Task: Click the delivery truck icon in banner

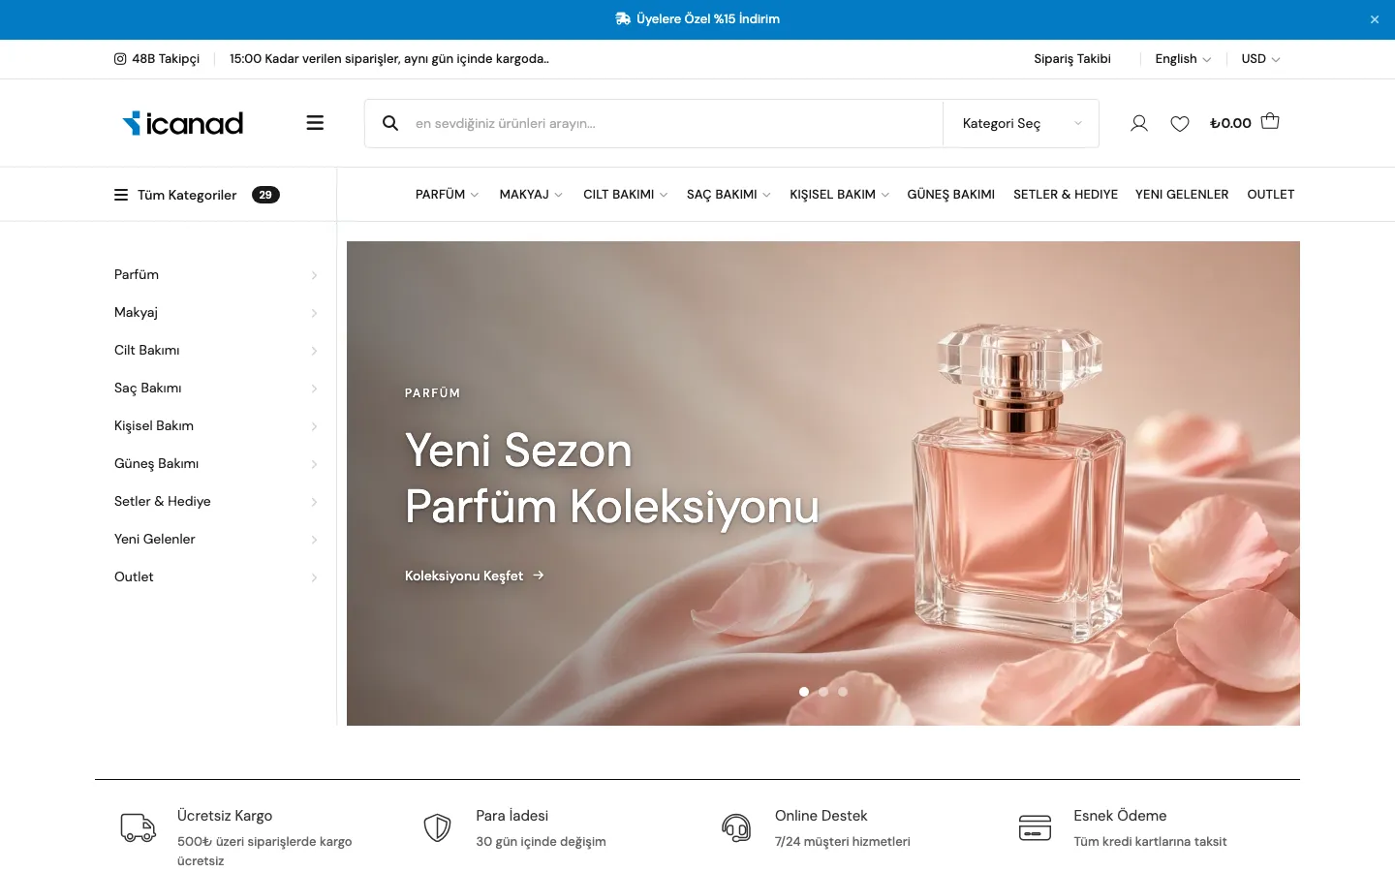Action: click(623, 18)
